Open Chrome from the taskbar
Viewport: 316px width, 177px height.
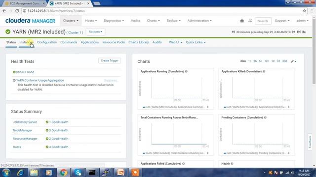tap(63, 173)
